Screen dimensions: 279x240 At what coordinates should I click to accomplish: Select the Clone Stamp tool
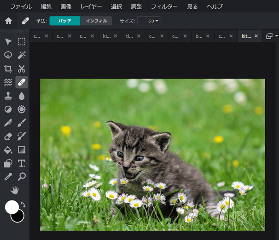click(x=8, y=96)
